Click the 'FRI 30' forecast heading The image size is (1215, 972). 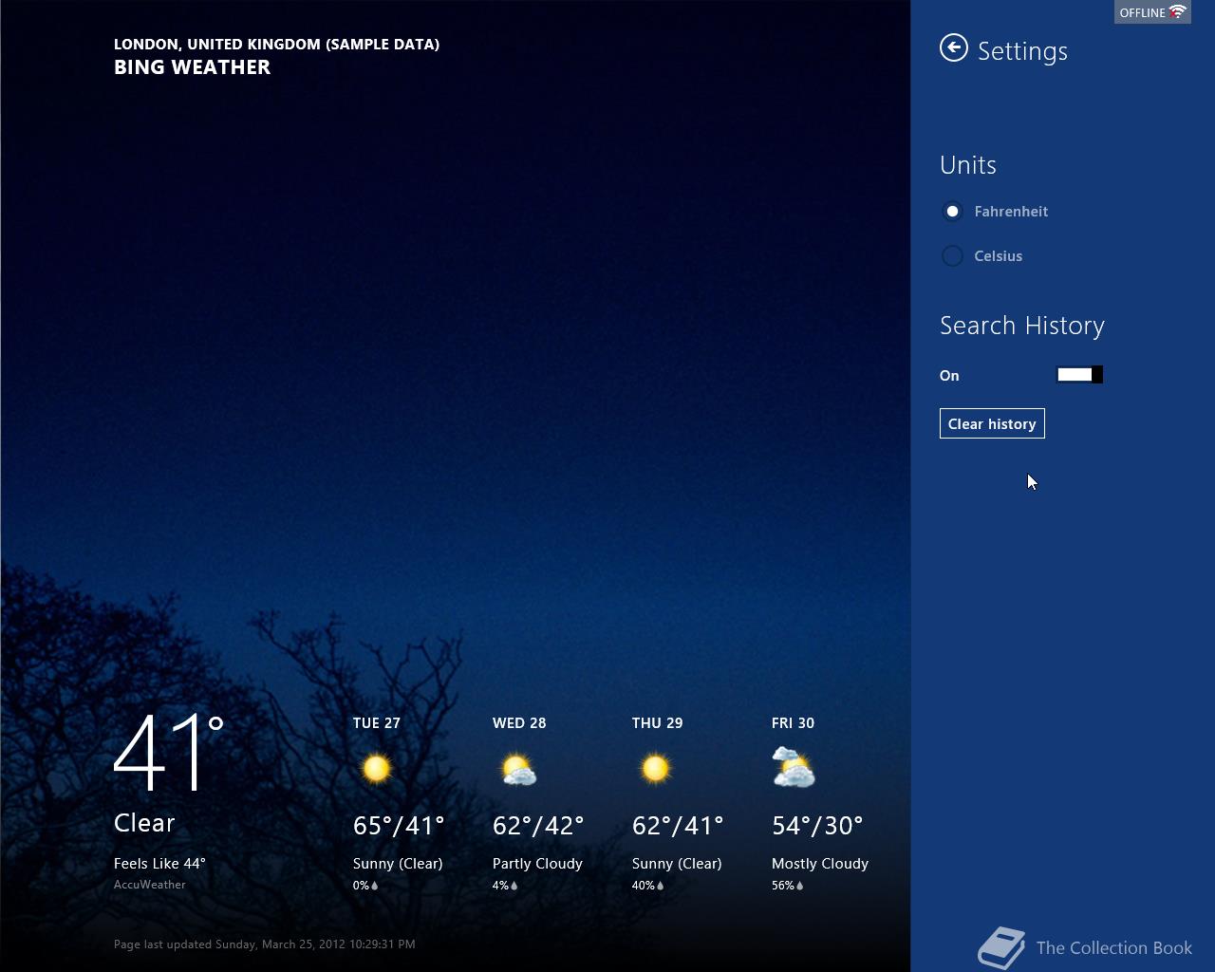[x=794, y=723]
